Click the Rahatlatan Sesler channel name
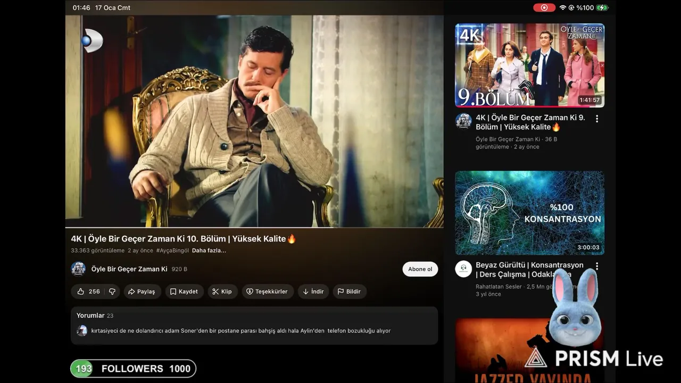The width and height of the screenshot is (681, 383). [499, 287]
